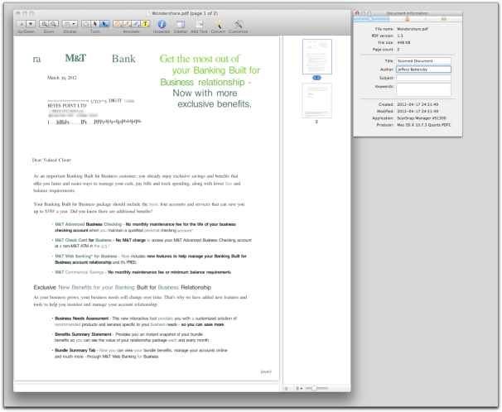502x412 pixels.
Task: Switch to security lock tab in Inspector
Action: pos(408,19)
